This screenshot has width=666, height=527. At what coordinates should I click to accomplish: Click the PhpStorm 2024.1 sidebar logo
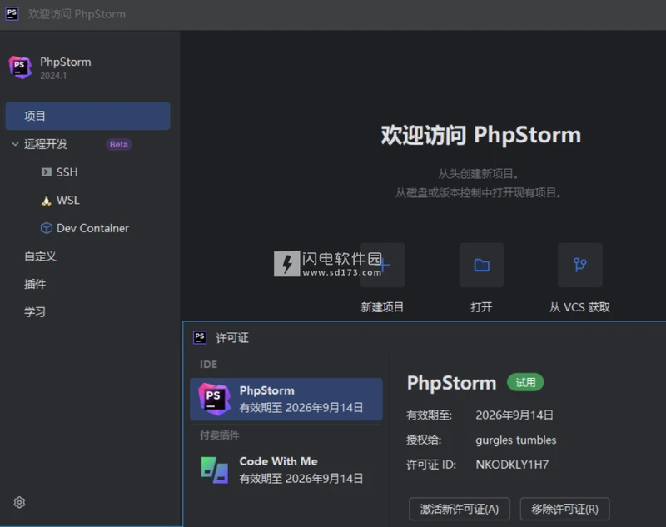pos(20,67)
